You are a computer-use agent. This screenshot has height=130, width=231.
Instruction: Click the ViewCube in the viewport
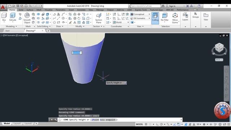point(219,48)
